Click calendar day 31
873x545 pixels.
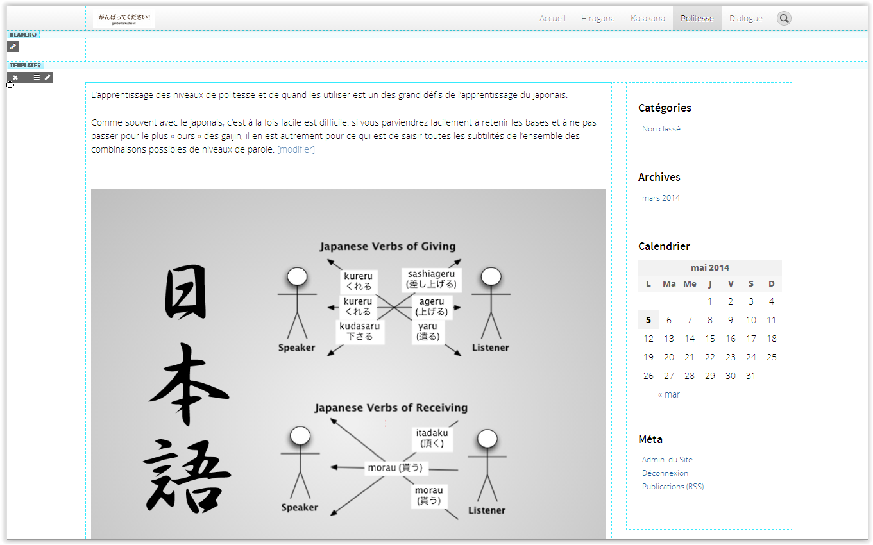pyautogui.click(x=750, y=376)
